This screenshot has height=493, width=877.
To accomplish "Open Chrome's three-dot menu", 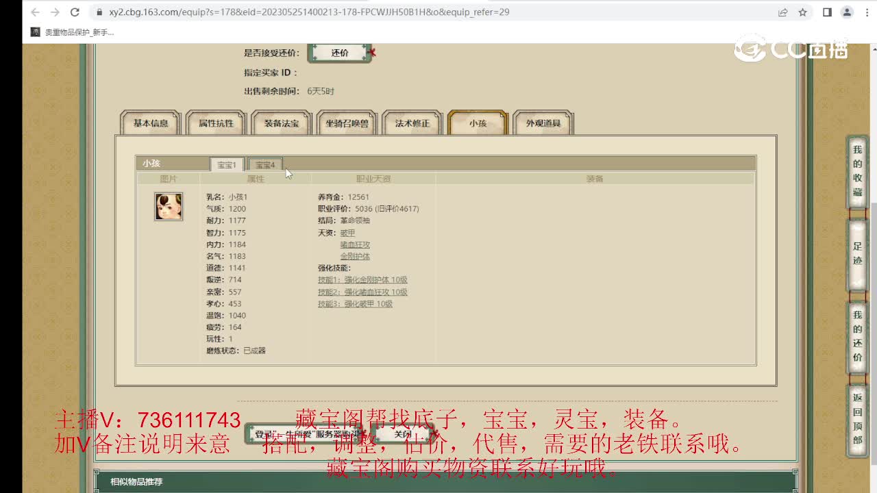I will click(866, 12).
